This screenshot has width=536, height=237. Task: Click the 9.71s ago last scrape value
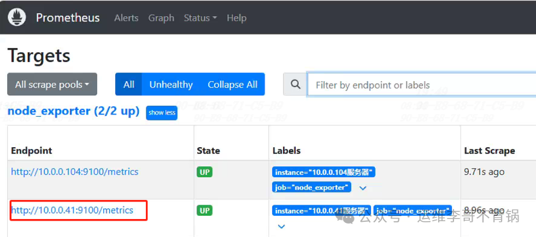click(x=484, y=172)
